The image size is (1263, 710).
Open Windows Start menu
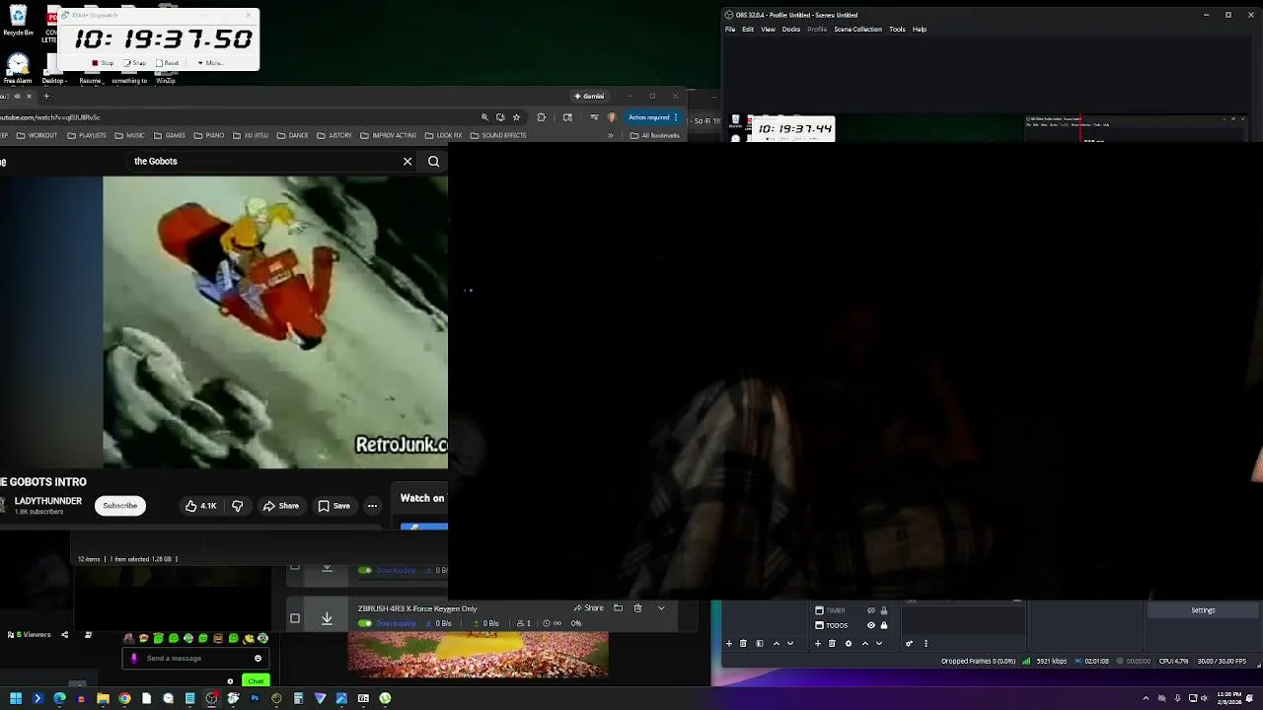(x=16, y=698)
